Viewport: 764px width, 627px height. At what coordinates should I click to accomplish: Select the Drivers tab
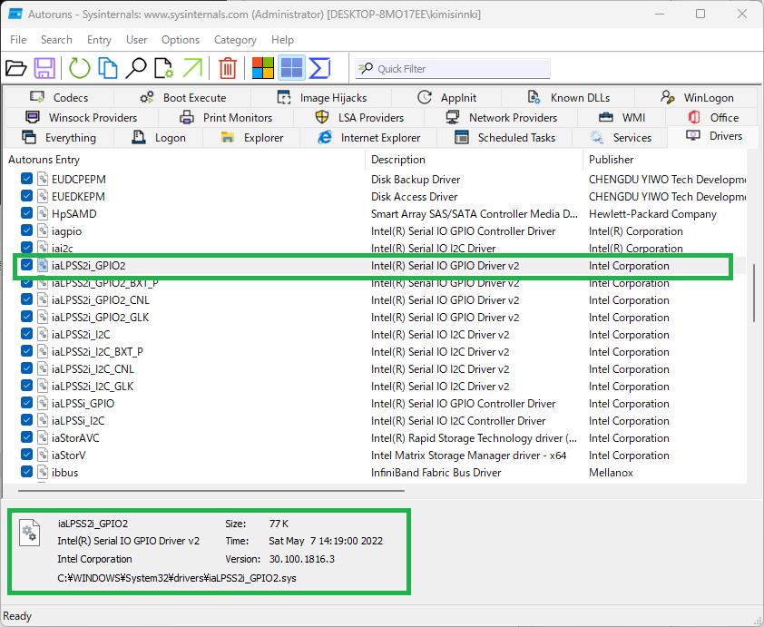tap(714, 136)
